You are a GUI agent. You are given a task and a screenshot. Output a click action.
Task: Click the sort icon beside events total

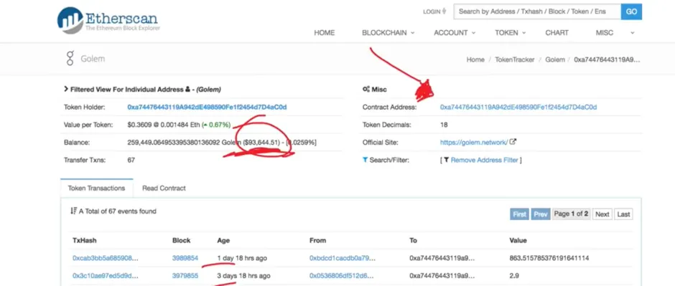73,211
